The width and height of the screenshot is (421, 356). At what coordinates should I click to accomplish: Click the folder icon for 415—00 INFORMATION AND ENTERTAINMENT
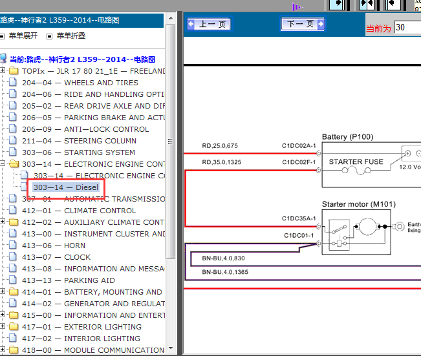[x=14, y=315]
